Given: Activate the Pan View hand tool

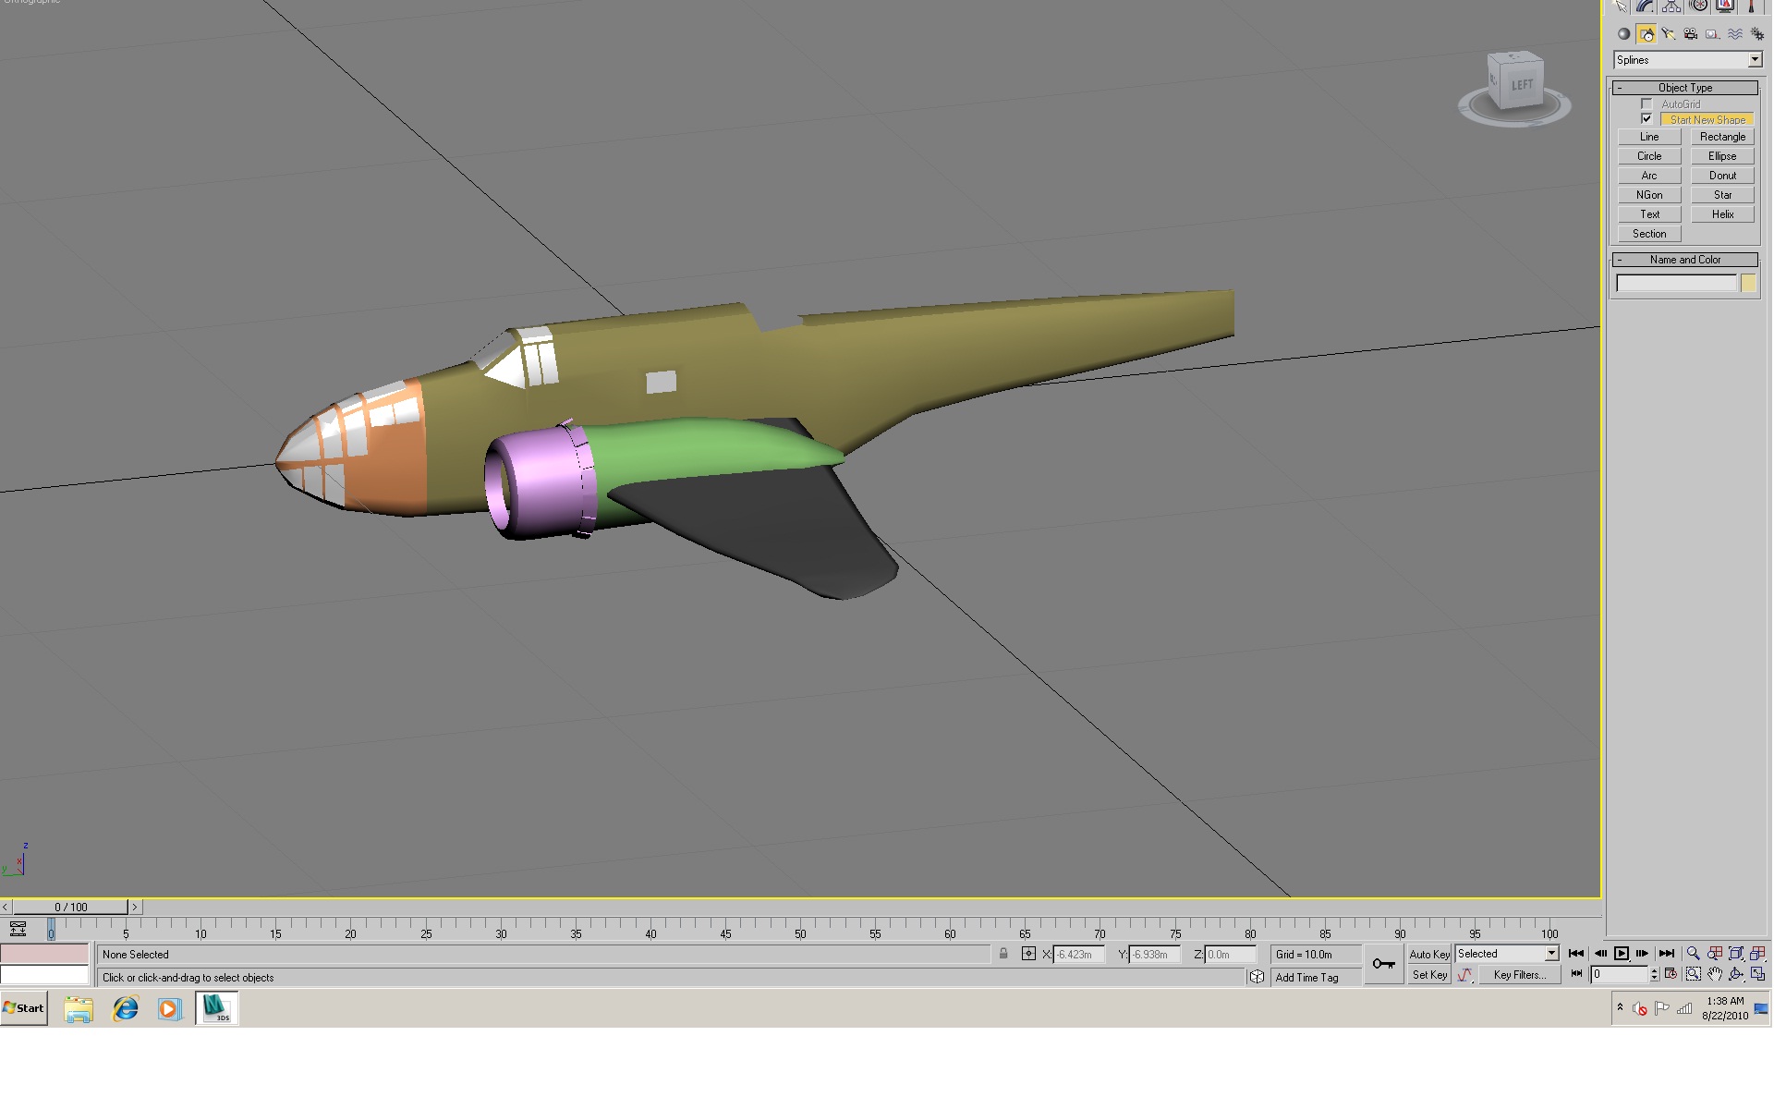Looking at the screenshot, I should (1715, 974).
